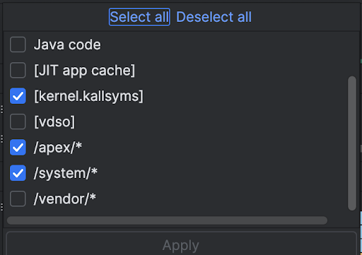Enable the Java code checkbox
This screenshot has width=362, height=255.
pos(18,45)
